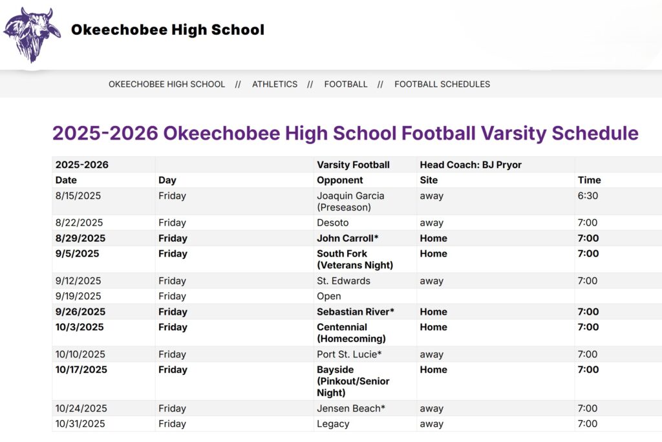
Task: Click the Sebastian River opponent cell
Action: (355, 312)
